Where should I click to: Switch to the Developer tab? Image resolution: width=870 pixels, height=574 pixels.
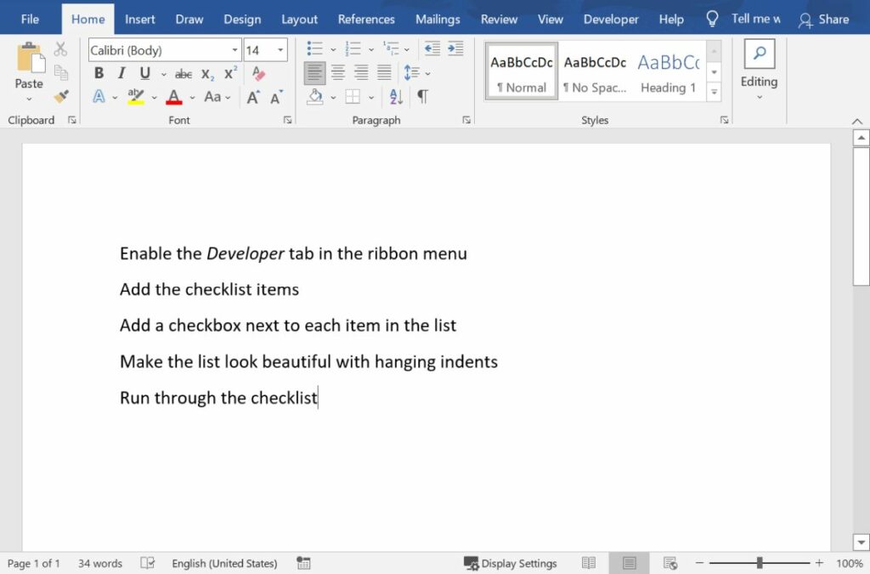(611, 19)
